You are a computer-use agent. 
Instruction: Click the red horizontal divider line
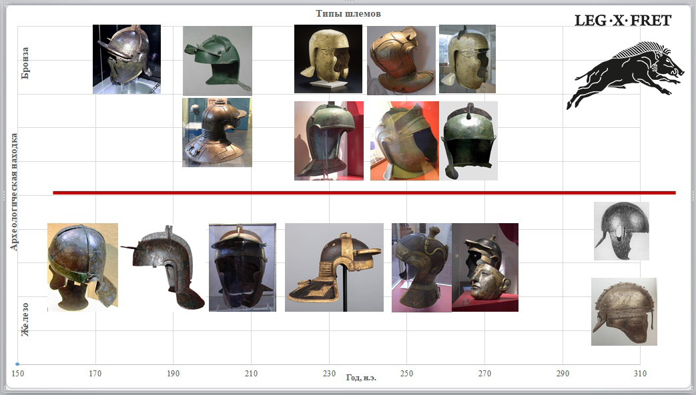[x=364, y=193]
